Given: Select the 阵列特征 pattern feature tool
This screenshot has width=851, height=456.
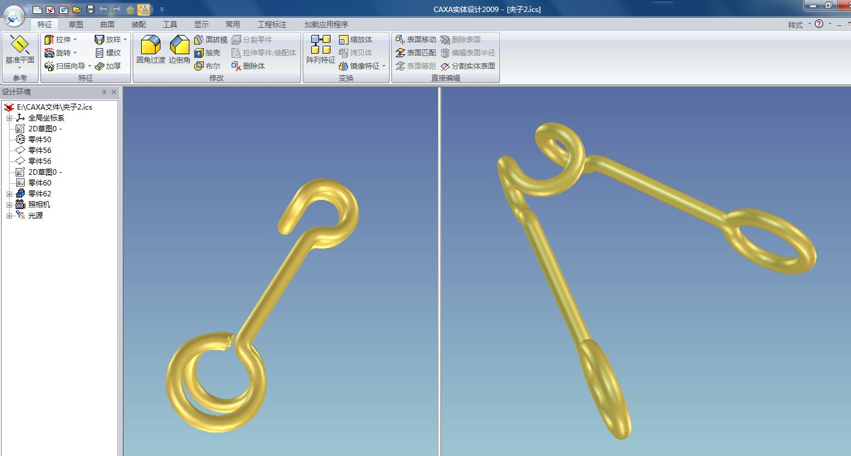Looking at the screenshot, I should click(321, 50).
